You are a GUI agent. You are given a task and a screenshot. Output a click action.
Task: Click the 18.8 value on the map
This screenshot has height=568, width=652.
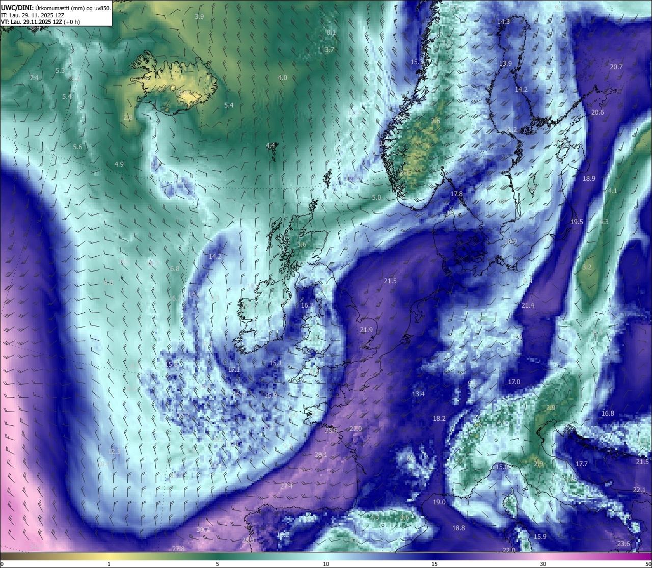click(458, 528)
